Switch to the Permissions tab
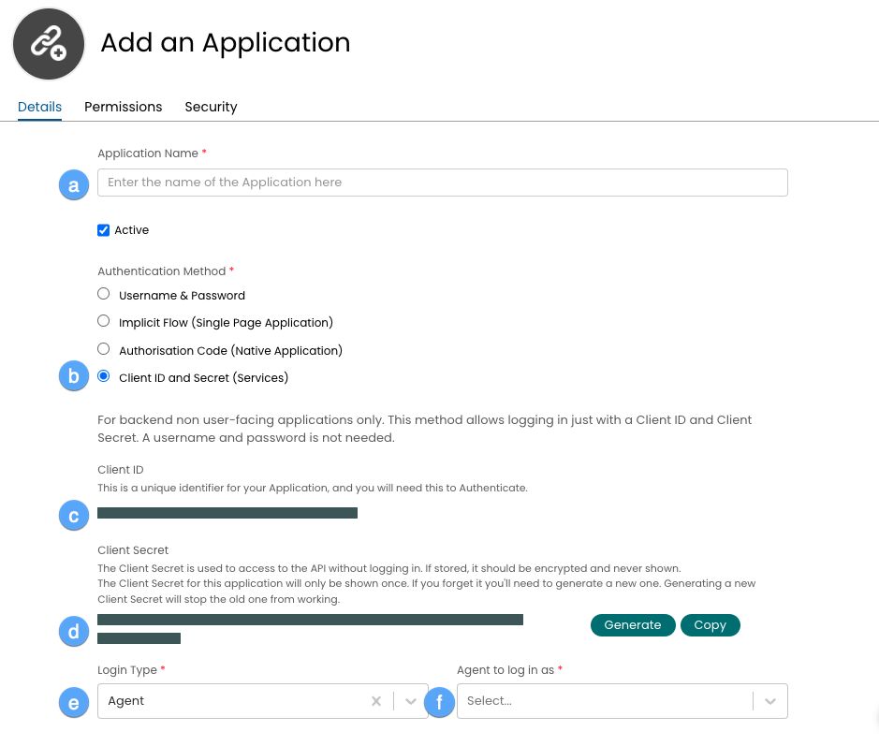The height and width of the screenshot is (746, 879). point(124,107)
